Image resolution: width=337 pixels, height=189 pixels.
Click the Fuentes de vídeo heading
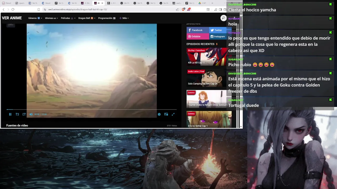[x=17, y=125]
